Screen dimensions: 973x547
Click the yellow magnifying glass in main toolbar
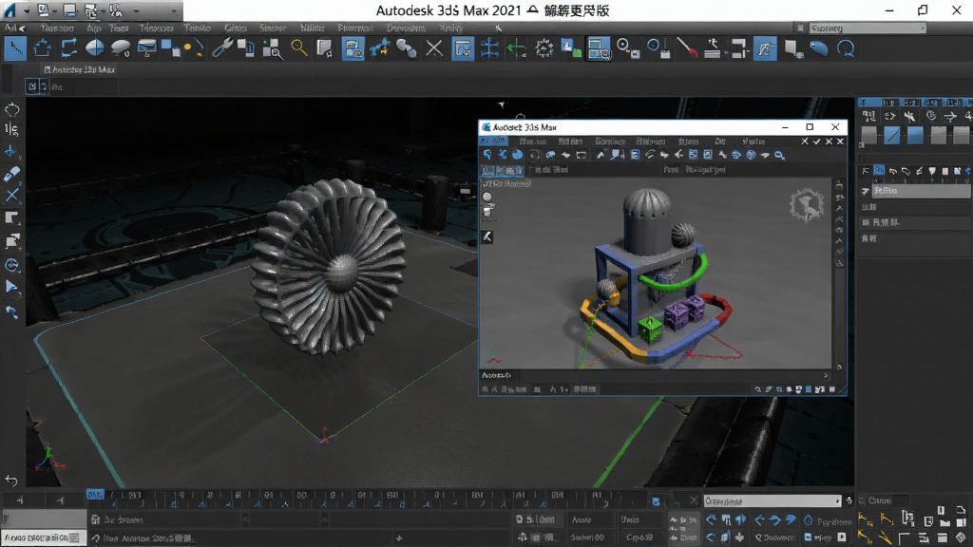coord(299,48)
